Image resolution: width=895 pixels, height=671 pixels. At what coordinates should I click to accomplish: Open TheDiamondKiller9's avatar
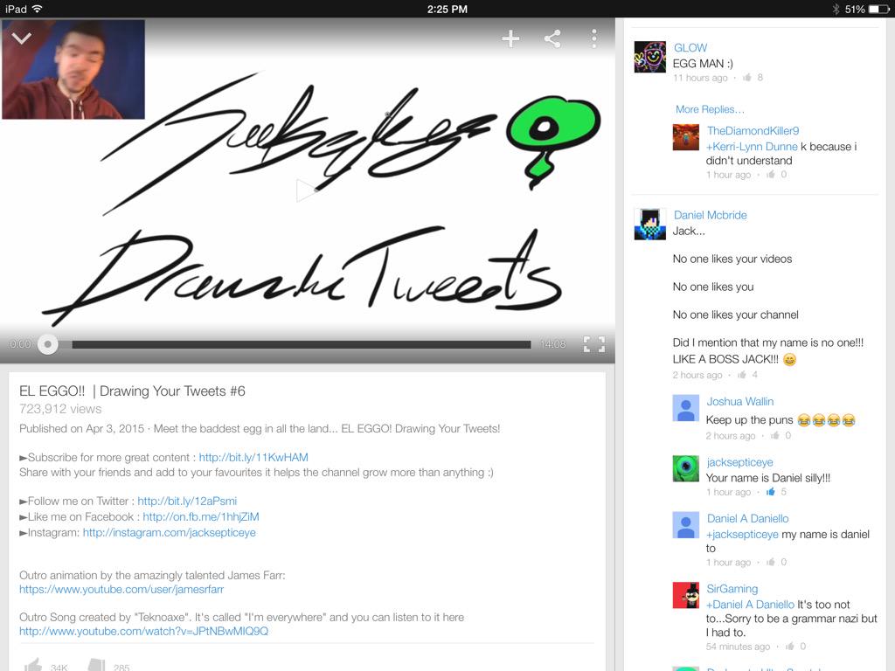pyautogui.click(x=685, y=137)
